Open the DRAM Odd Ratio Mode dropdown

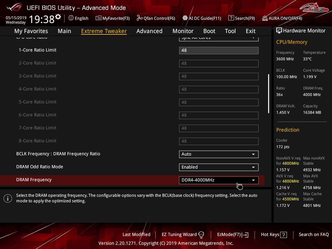[x=219, y=167]
